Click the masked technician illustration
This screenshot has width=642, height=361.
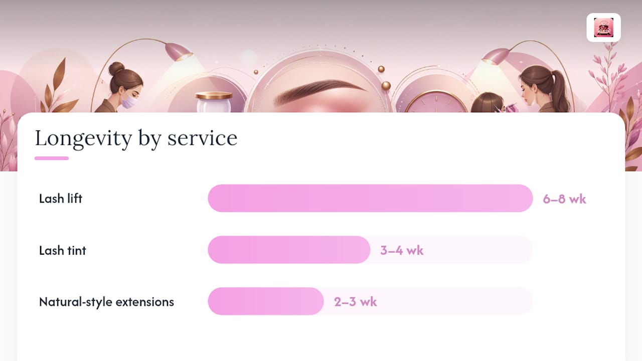click(x=120, y=88)
